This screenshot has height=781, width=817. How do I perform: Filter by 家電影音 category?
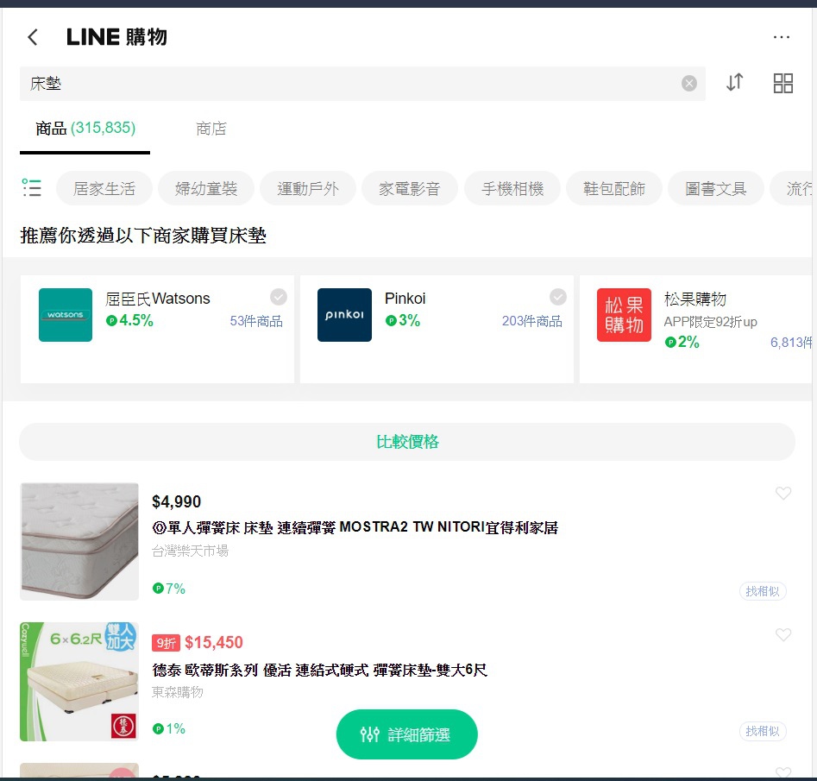[x=410, y=188]
